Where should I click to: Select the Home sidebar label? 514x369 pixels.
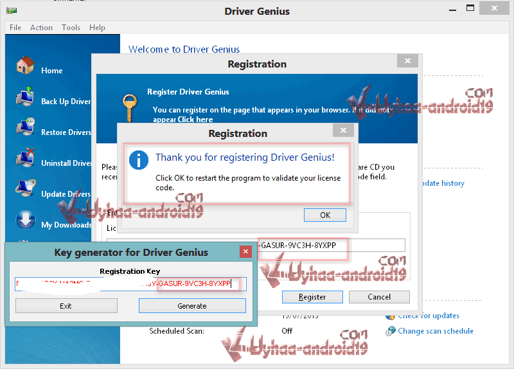pyautogui.click(x=52, y=71)
